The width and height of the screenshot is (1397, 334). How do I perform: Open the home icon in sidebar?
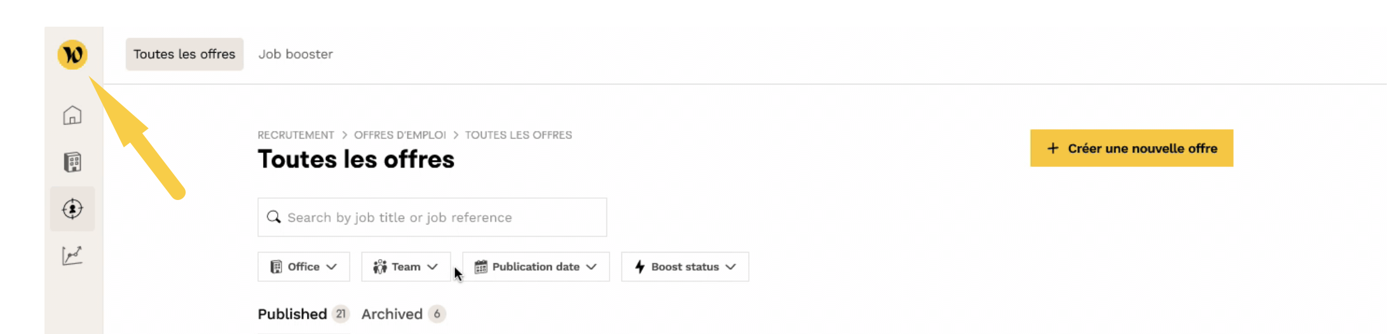pyautogui.click(x=72, y=116)
